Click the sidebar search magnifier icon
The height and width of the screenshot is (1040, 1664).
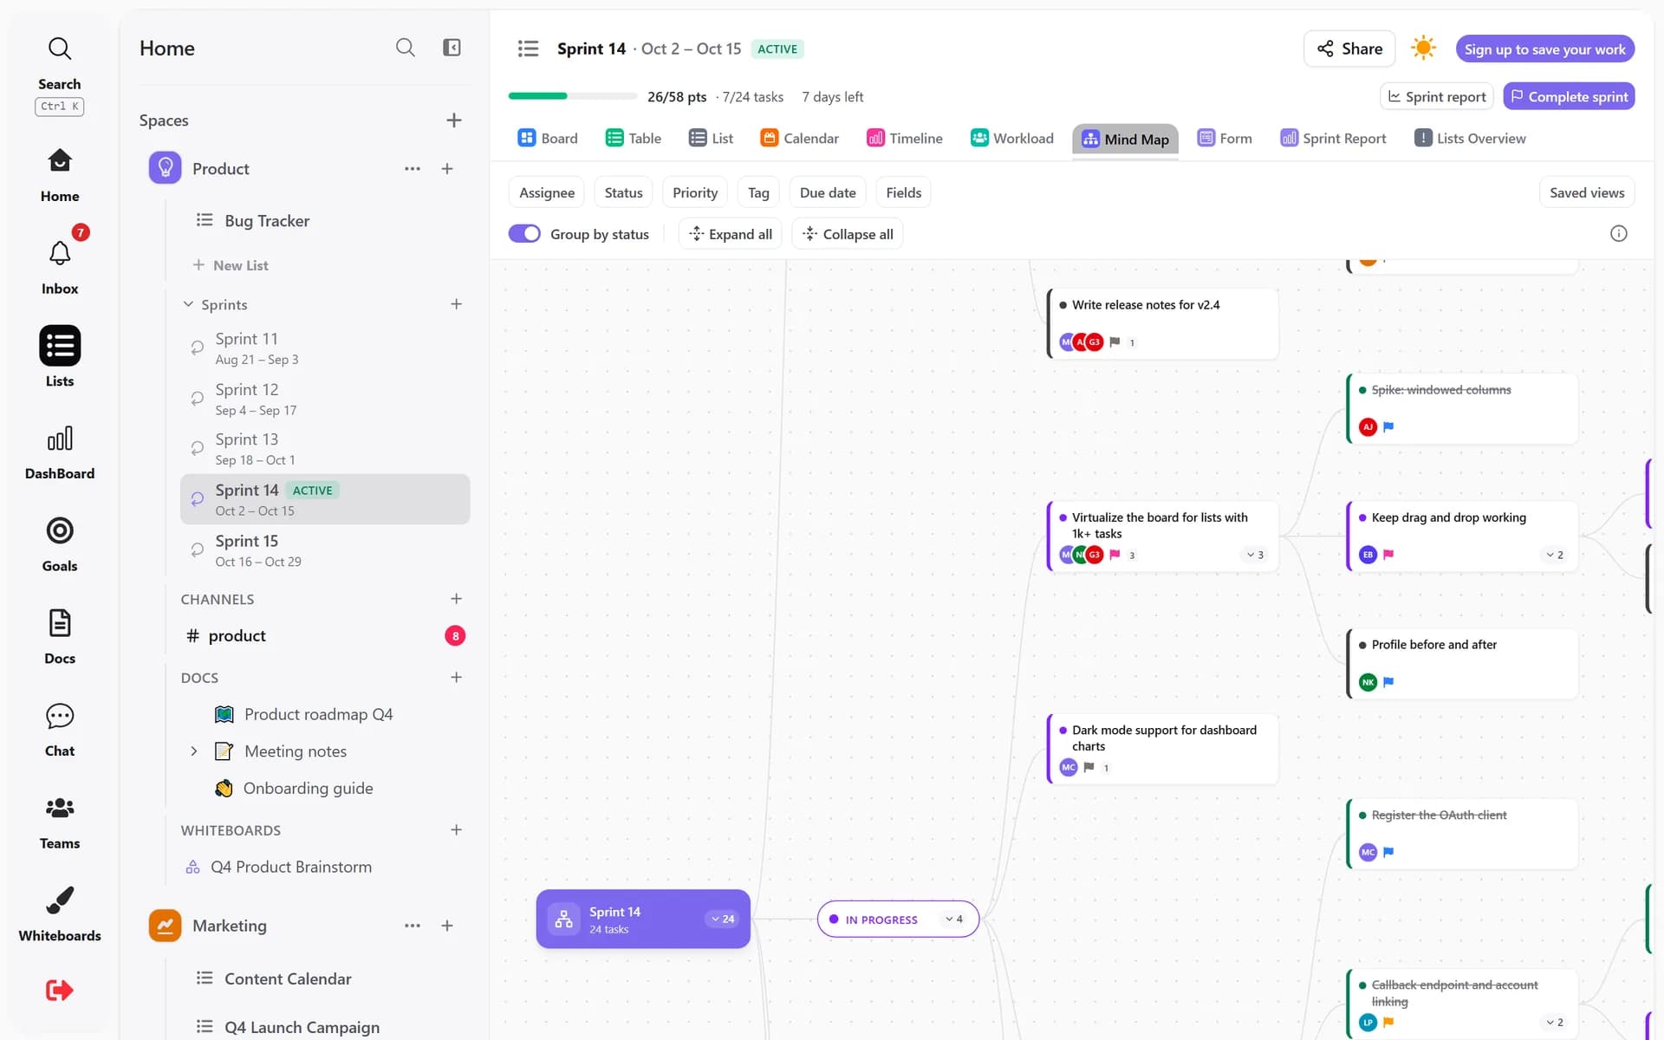tap(405, 48)
